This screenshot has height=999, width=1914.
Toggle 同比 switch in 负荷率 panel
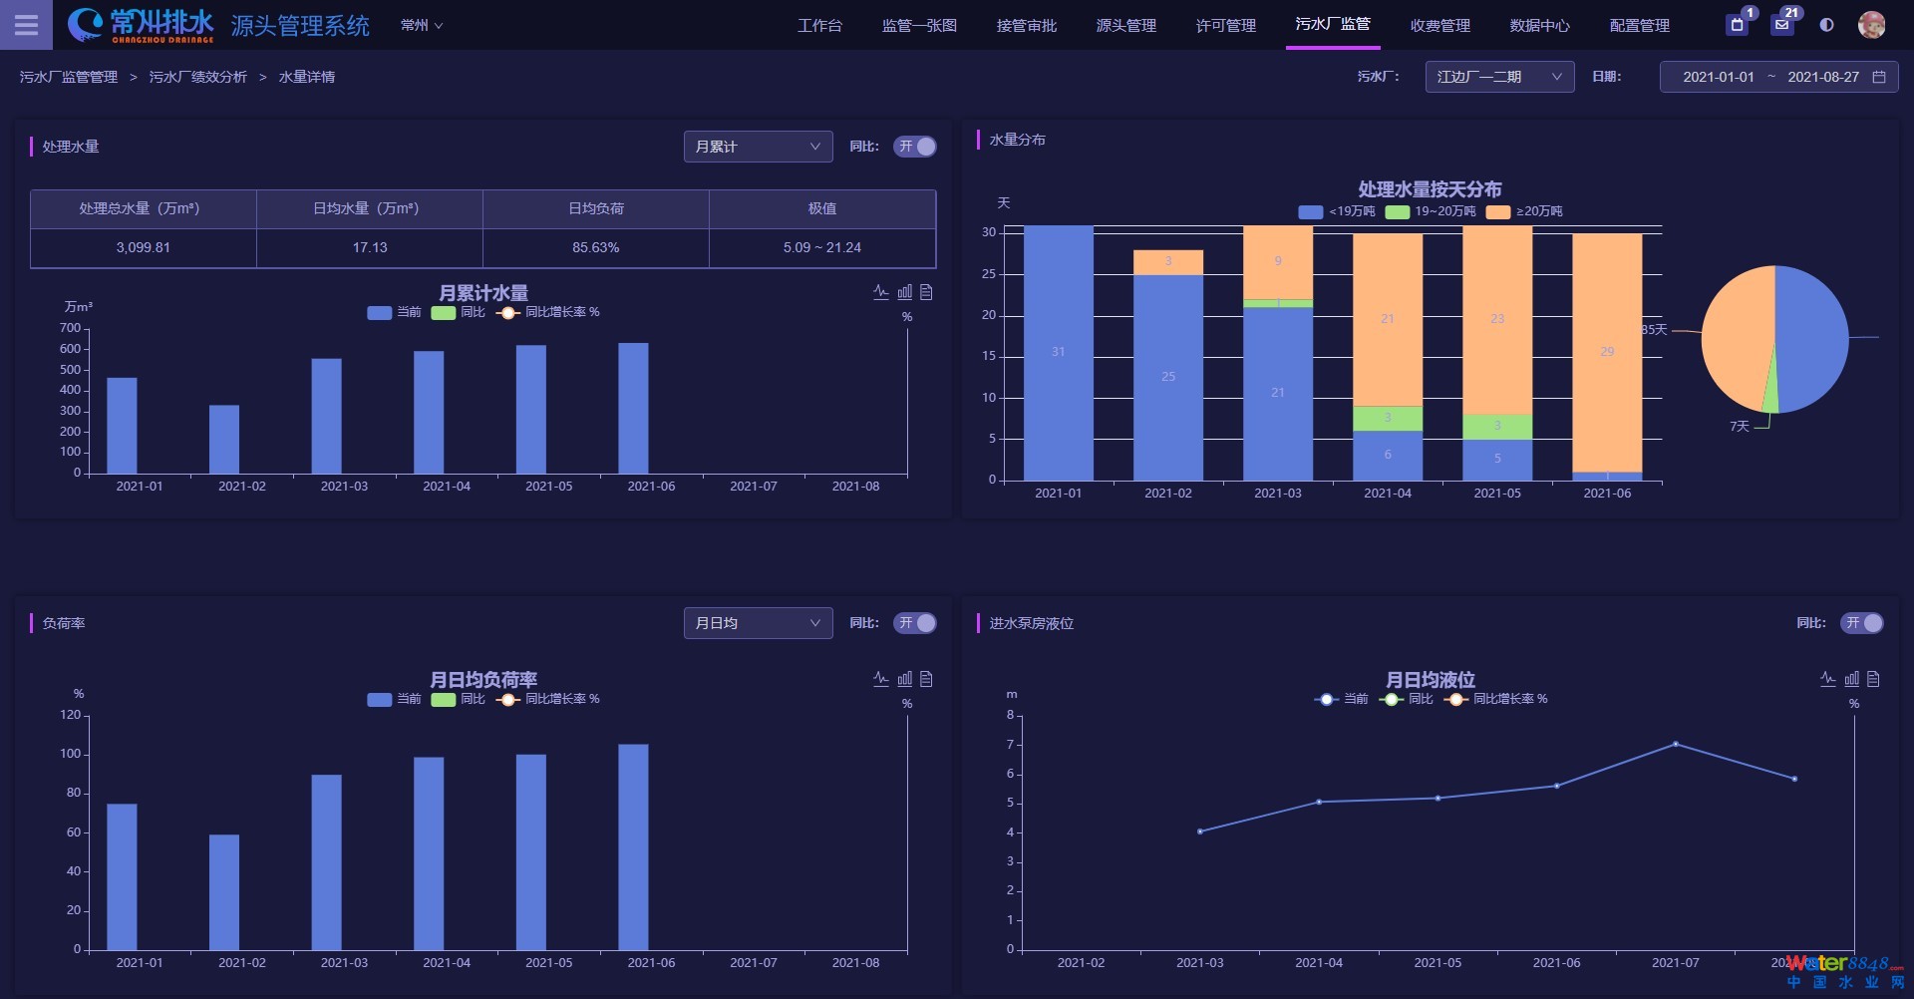point(915,623)
